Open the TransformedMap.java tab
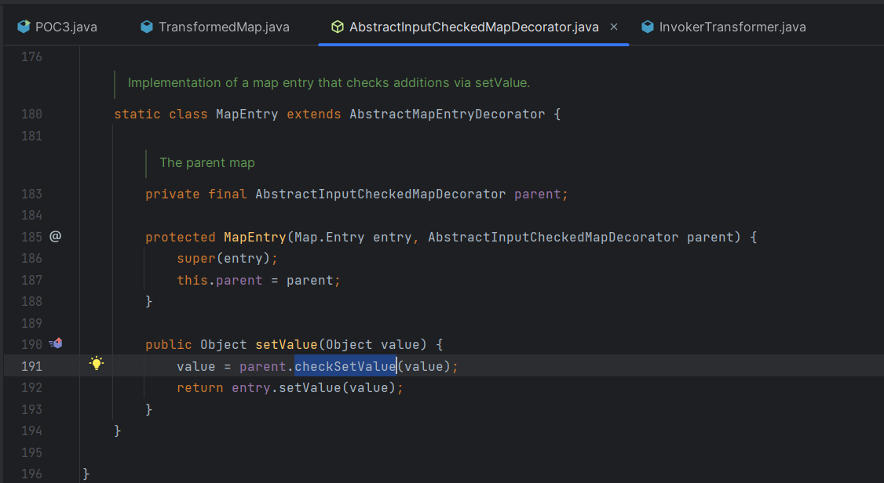Viewport: 884px width, 483px height. click(224, 27)
